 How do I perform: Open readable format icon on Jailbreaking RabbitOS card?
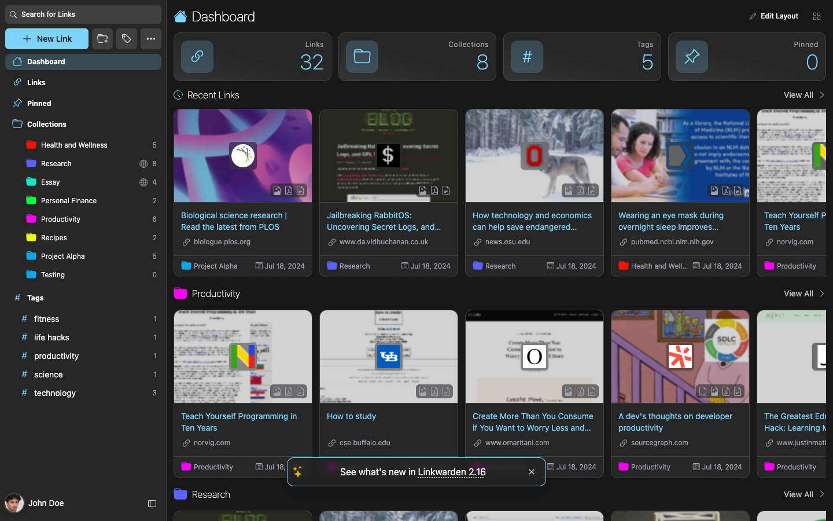[446, 190]
